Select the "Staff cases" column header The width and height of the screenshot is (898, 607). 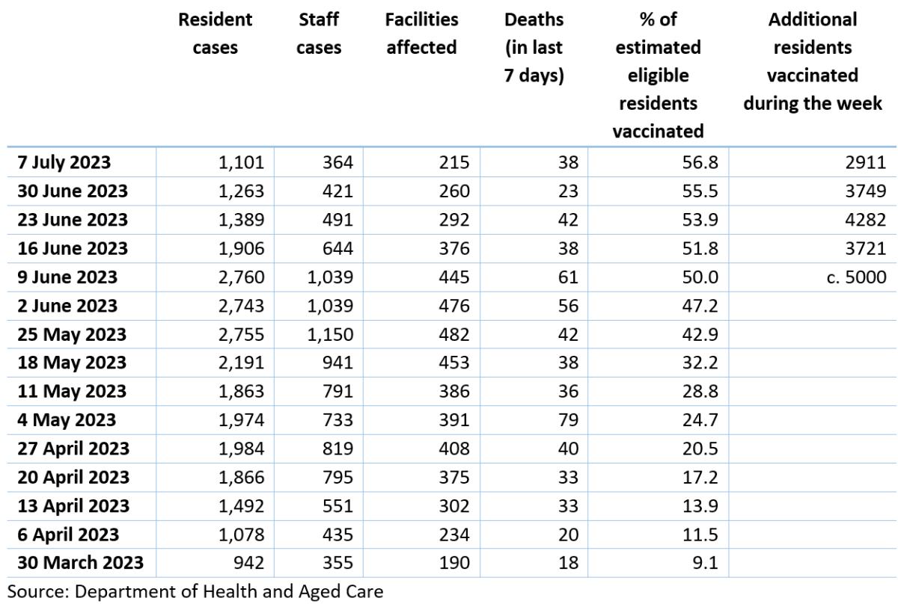coord(319,34)
